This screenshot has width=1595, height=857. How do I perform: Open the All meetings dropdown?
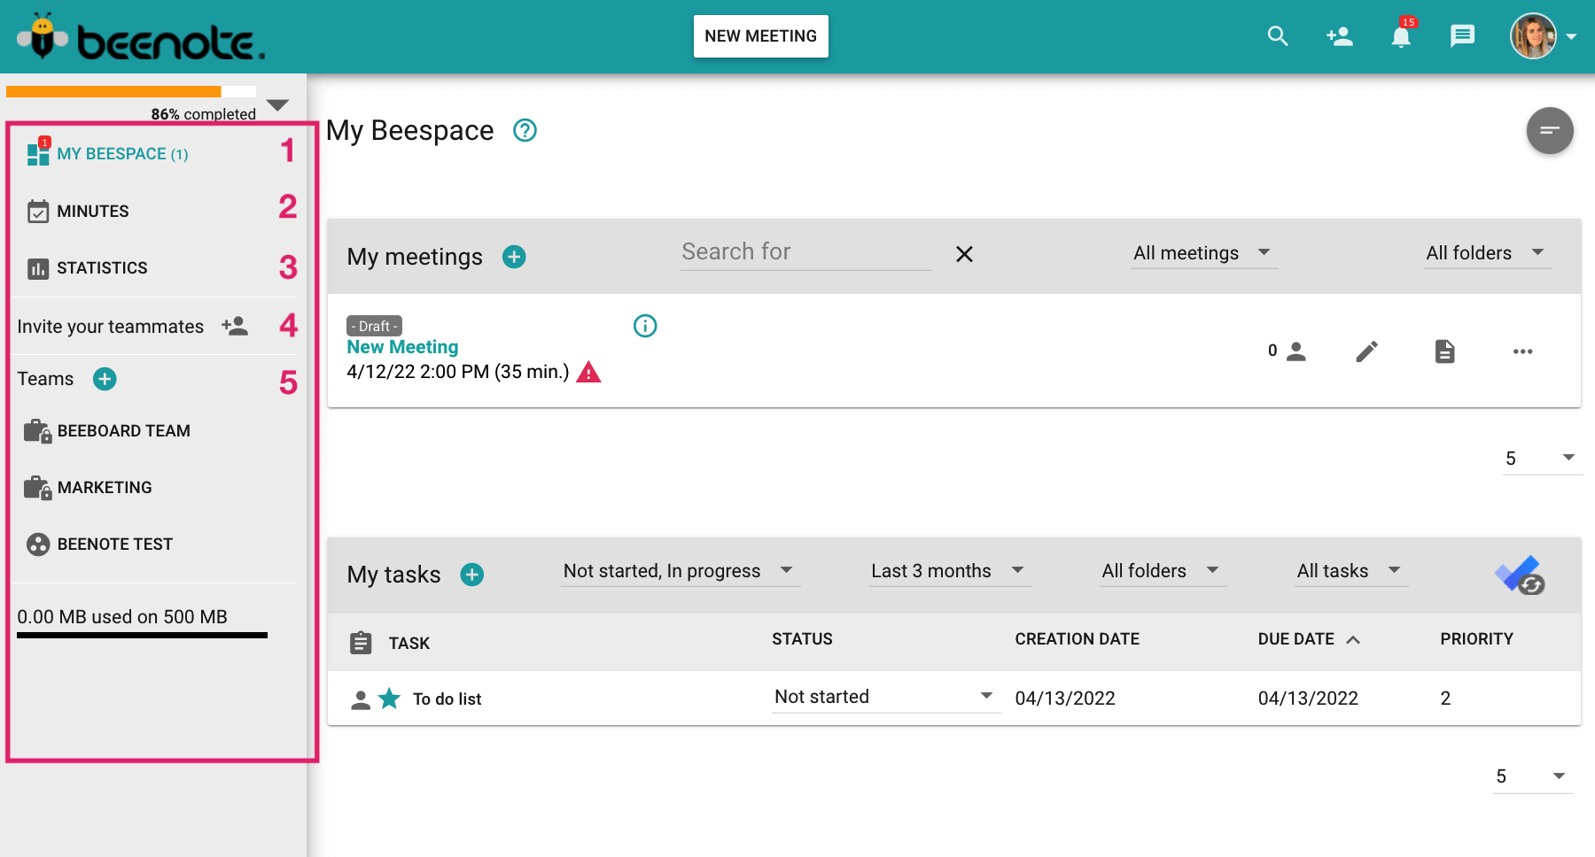coord(1204,253)
